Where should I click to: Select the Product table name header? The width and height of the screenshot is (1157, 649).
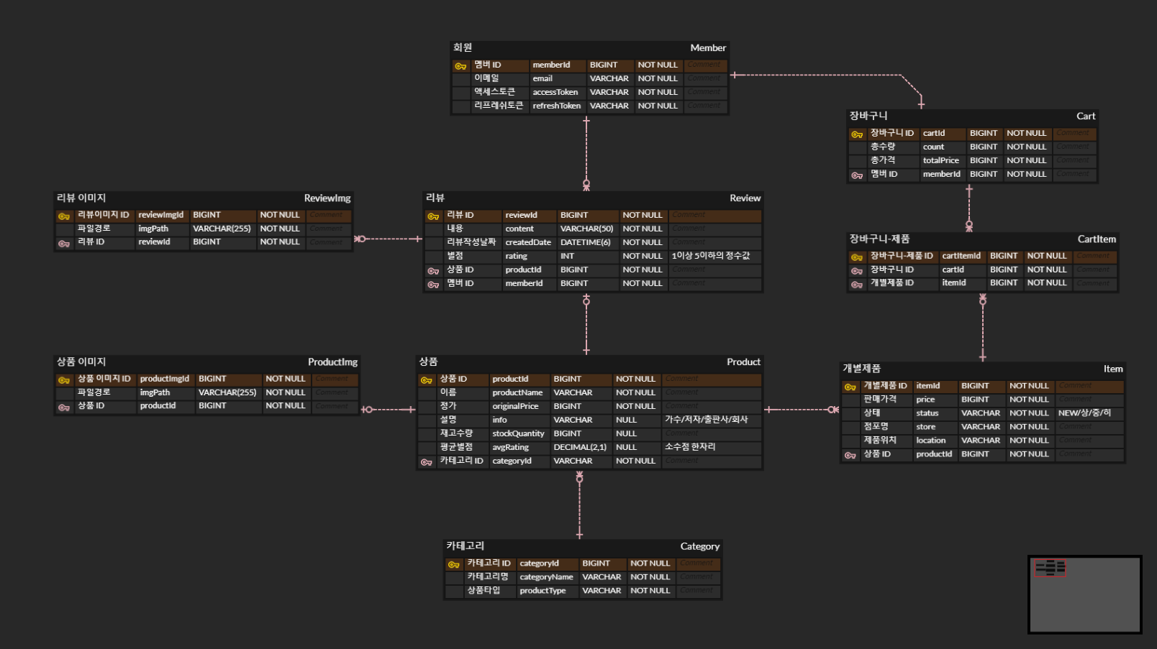pyautogui.click(x=743, y=362)
